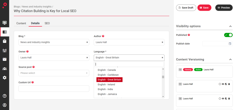
Task: Switch to the SEO tab
Action: pyautogui.click(x=47, y=23)
